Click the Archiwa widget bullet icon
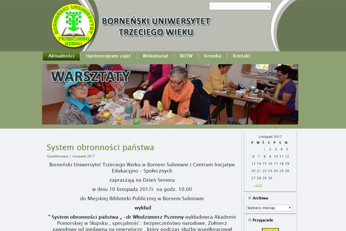Viewport: 346px width, 231px height. (x=250, y=198)
